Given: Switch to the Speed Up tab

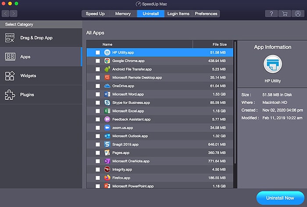Looking at the screenshot, I should point(95,14).
